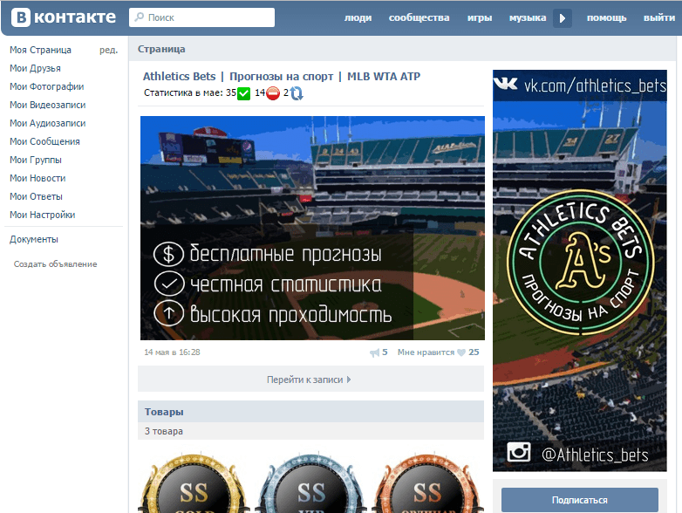Click Создать объявление link
Image resolution: width=682 pixels, height=513 pixels.
coord(55,264)
